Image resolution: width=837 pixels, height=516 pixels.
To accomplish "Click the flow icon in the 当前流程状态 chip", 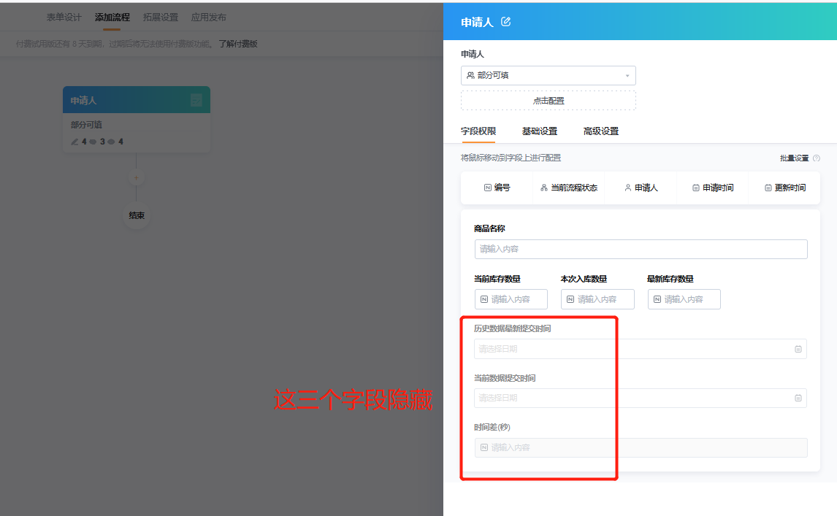I will (x=544, y=188).
